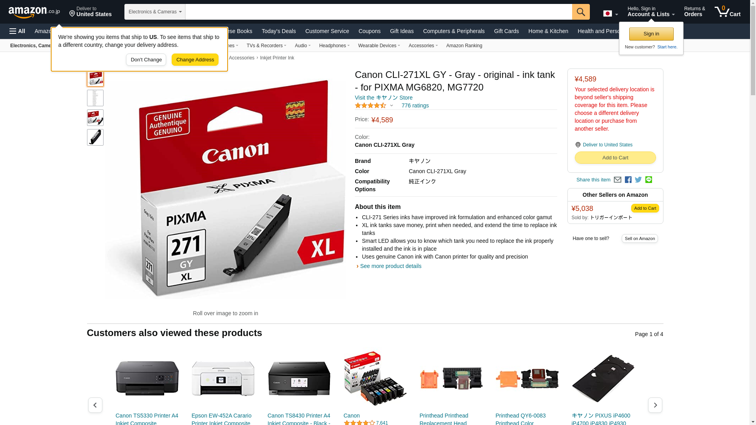Image resolution: width=756 pixels, height=425 pixels.
Task: Select the fourth product thumbnail image
Action: point(95,137)
